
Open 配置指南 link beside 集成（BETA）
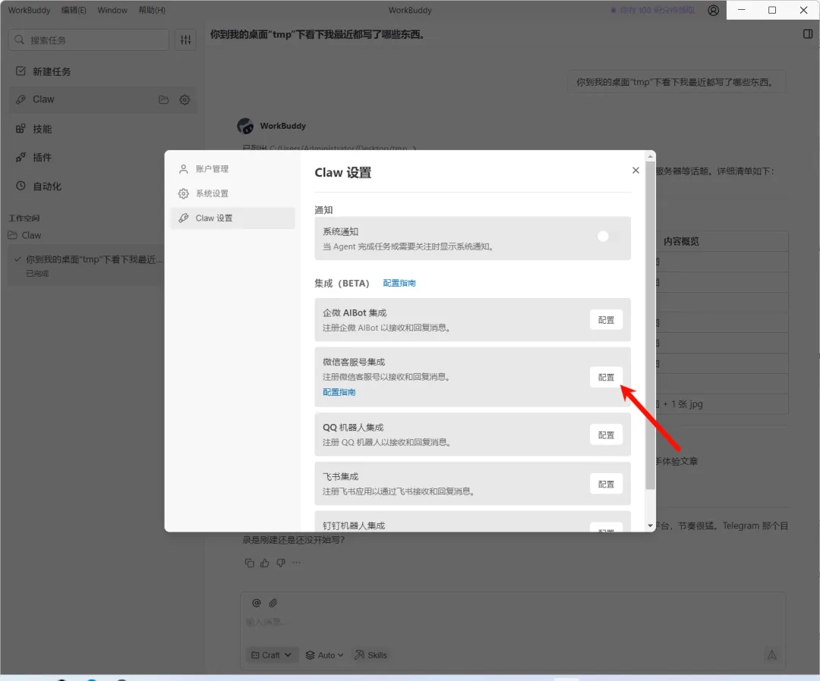[x=399, y=283]
